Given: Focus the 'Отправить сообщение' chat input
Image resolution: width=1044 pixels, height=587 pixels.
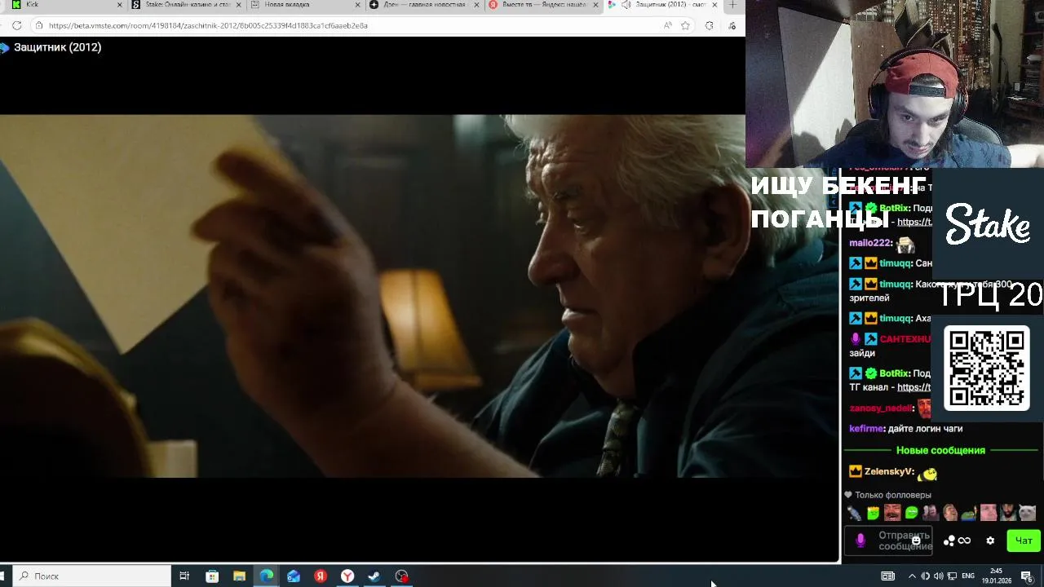Looking at the screenshot, I should (888, 541).
